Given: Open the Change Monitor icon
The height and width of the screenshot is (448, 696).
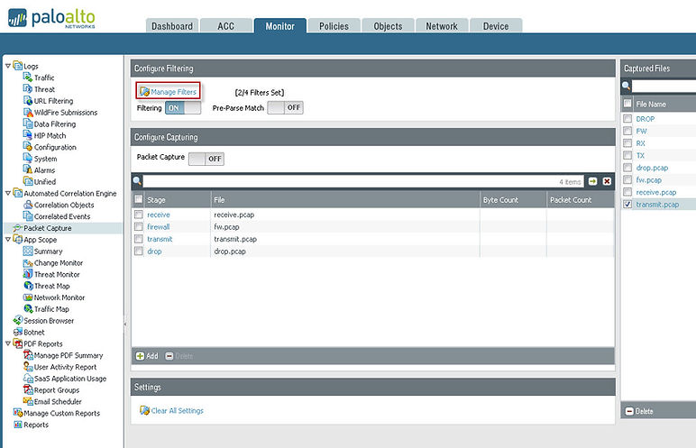Looking at the screenshot, I should pyautogui.click(x=28, y=262).
